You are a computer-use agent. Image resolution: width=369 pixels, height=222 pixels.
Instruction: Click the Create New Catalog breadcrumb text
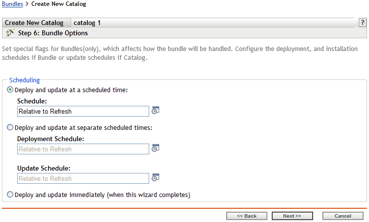58,4
